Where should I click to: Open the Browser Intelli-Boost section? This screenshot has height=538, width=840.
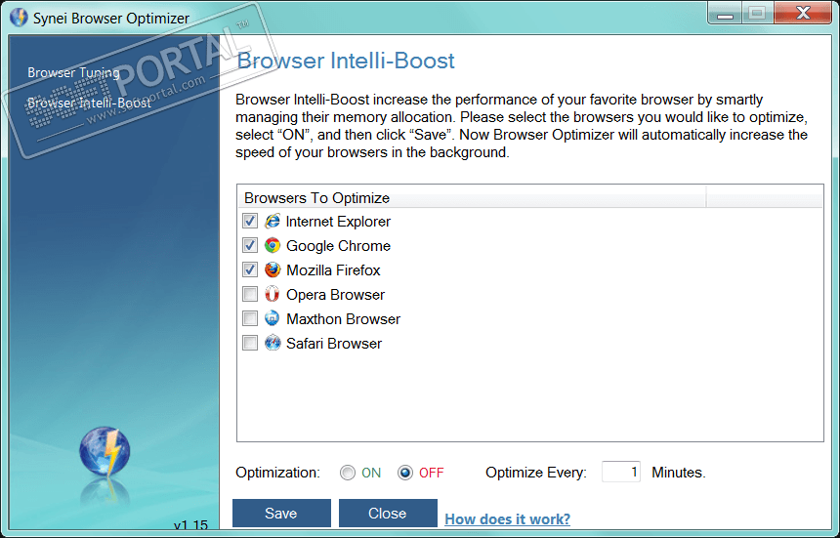point(89,103)
